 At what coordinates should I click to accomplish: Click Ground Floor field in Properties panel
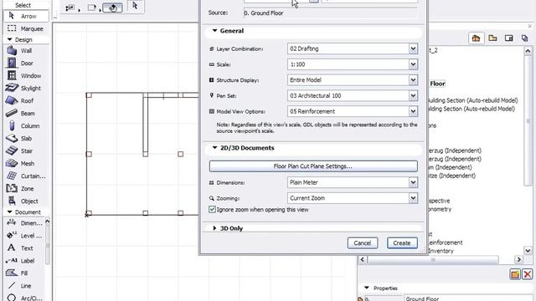point(468,298)
